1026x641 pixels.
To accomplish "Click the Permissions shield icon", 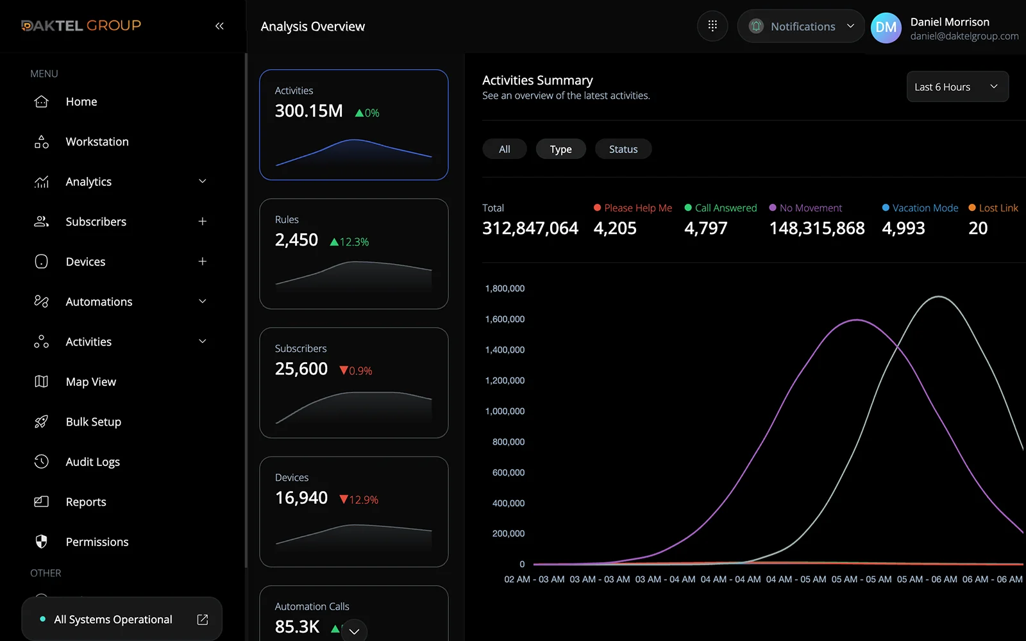I will point(42,542).
